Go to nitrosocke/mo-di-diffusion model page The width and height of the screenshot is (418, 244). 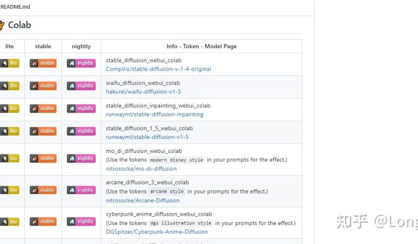pos(141,169)
